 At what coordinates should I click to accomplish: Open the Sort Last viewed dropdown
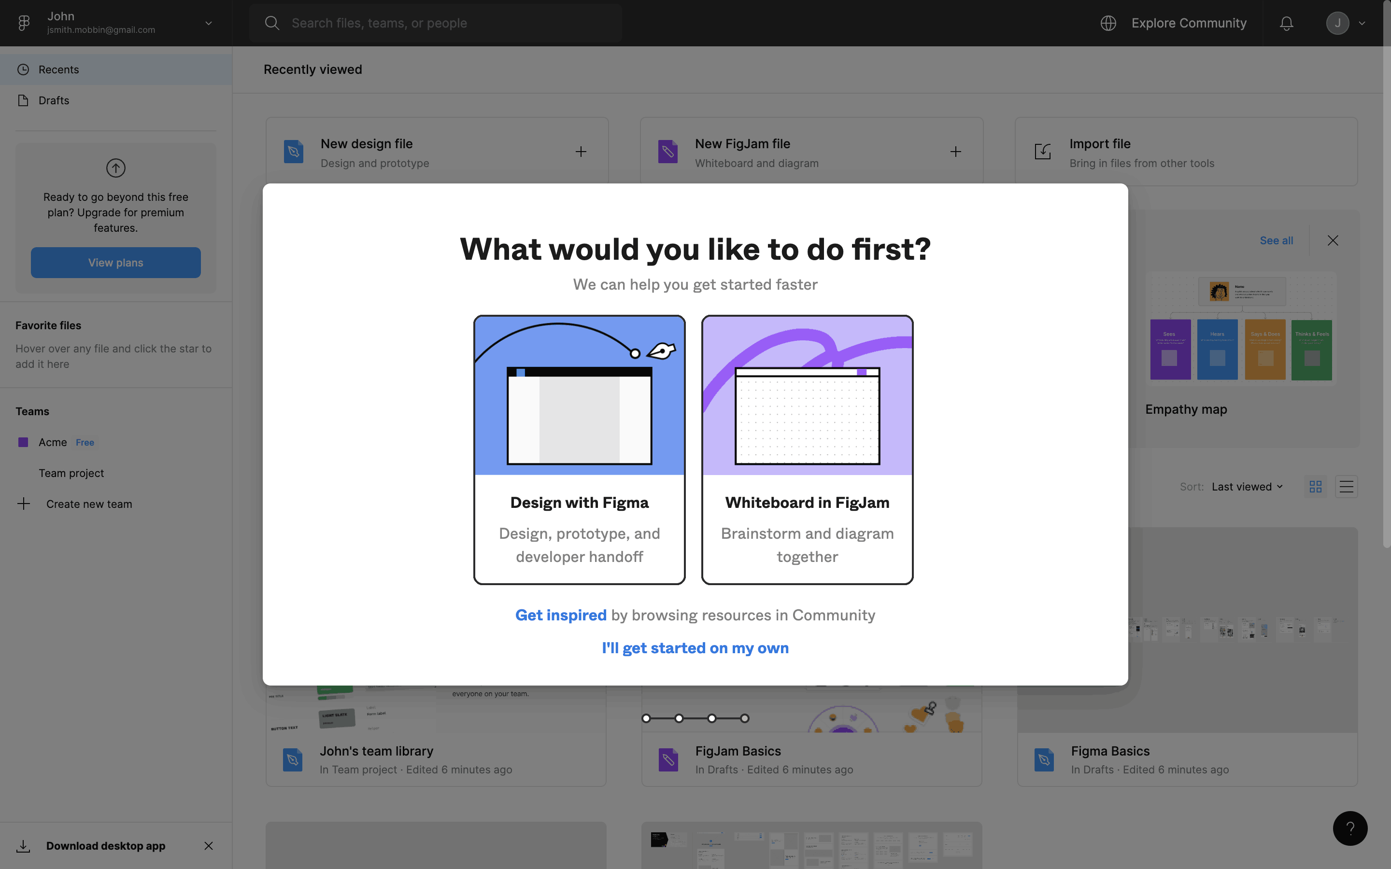click(x=1247, y=487)
